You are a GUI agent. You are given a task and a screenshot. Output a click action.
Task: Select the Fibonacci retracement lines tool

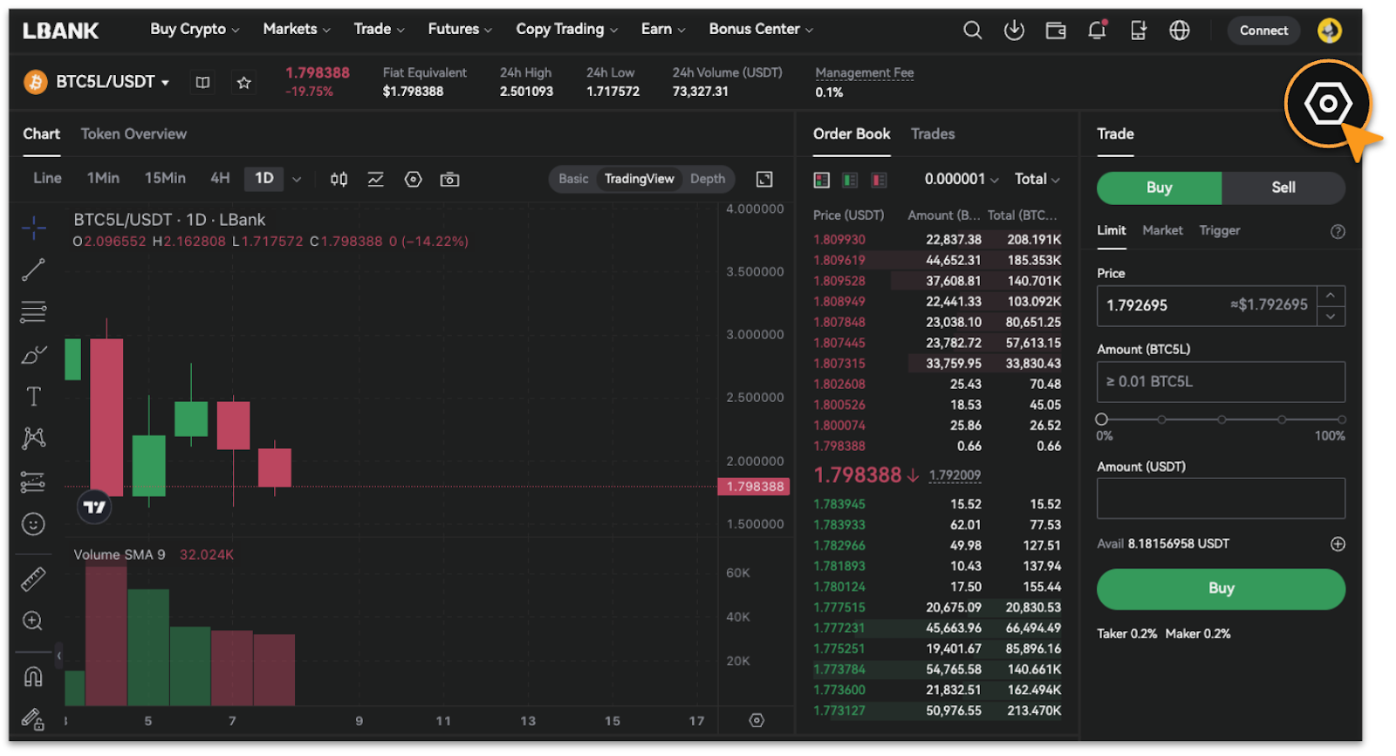click(x=33, y=312)
